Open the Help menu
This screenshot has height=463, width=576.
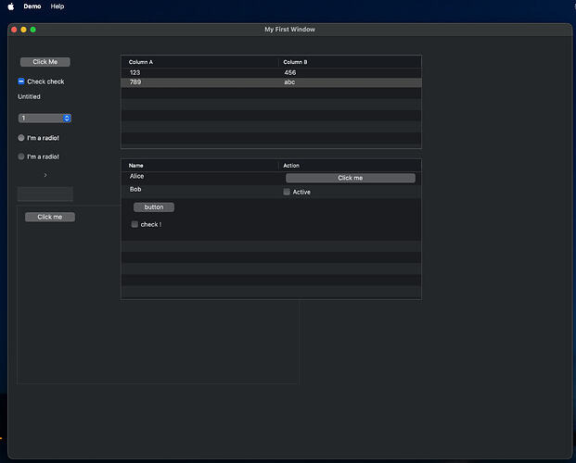click(58, 6)
